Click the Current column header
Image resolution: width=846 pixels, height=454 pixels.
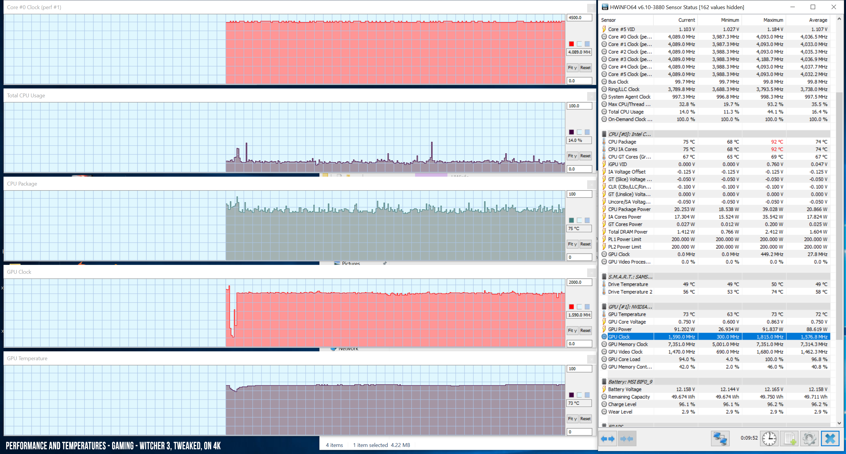(675, 20)
